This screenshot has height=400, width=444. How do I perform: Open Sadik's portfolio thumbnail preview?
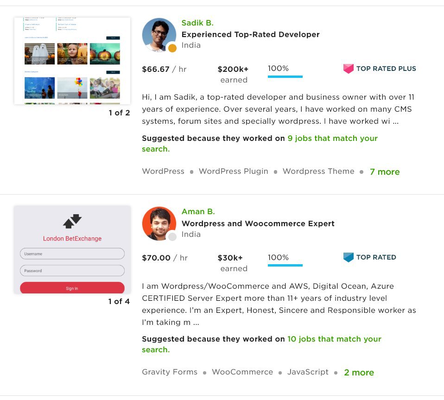click(x=72, y=61)
